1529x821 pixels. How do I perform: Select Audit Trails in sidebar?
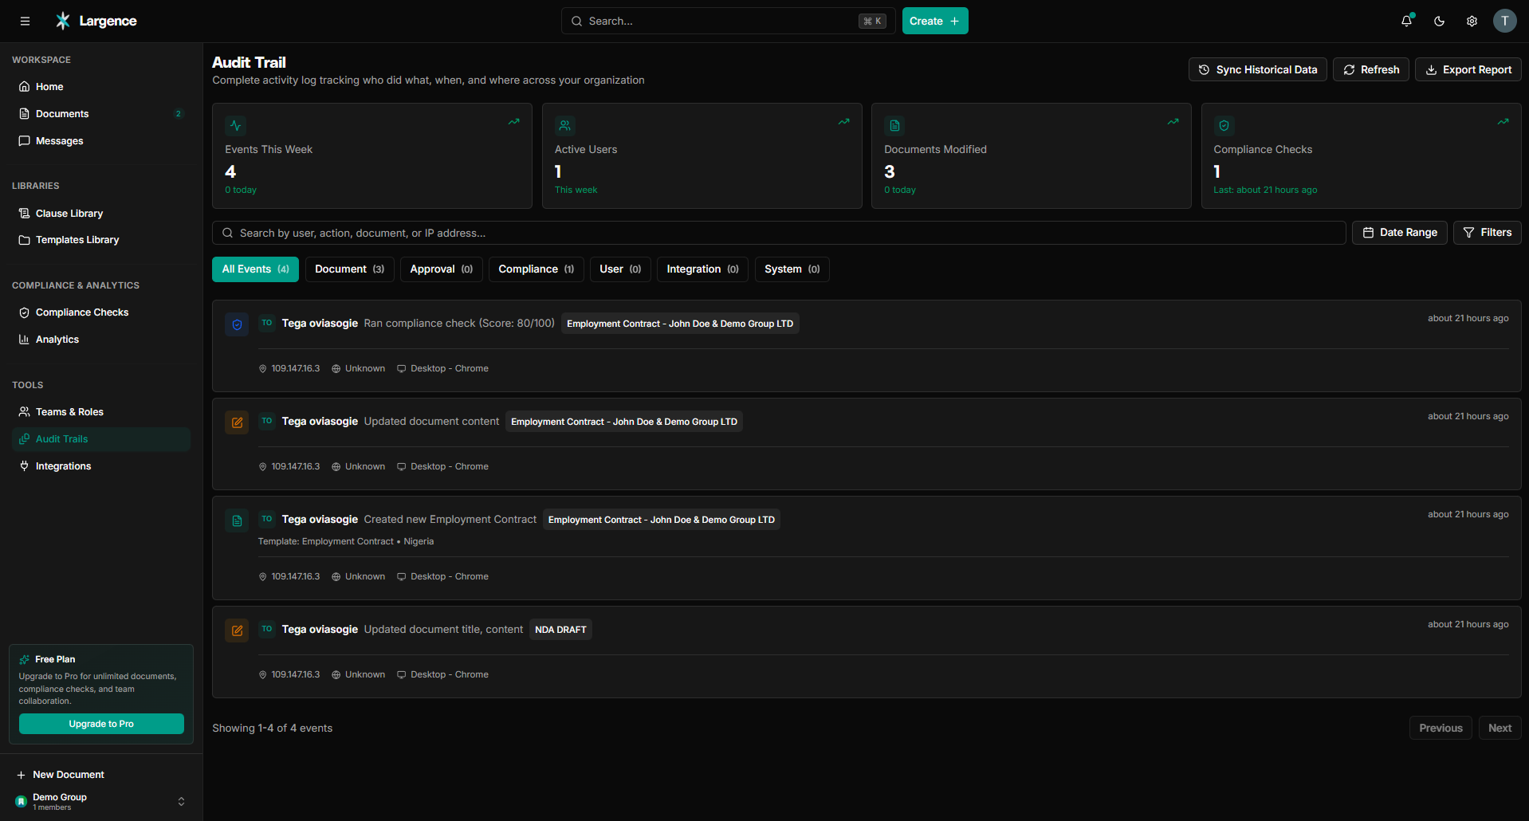point(101,439)
